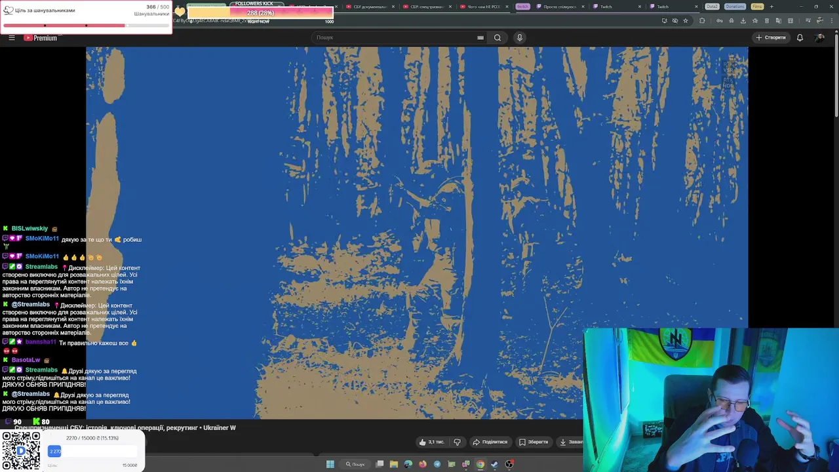Dislike the video with thumbs down

(457, 442)
